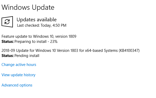
Task: Click the Pending install status text
Action: pos(27,56)
